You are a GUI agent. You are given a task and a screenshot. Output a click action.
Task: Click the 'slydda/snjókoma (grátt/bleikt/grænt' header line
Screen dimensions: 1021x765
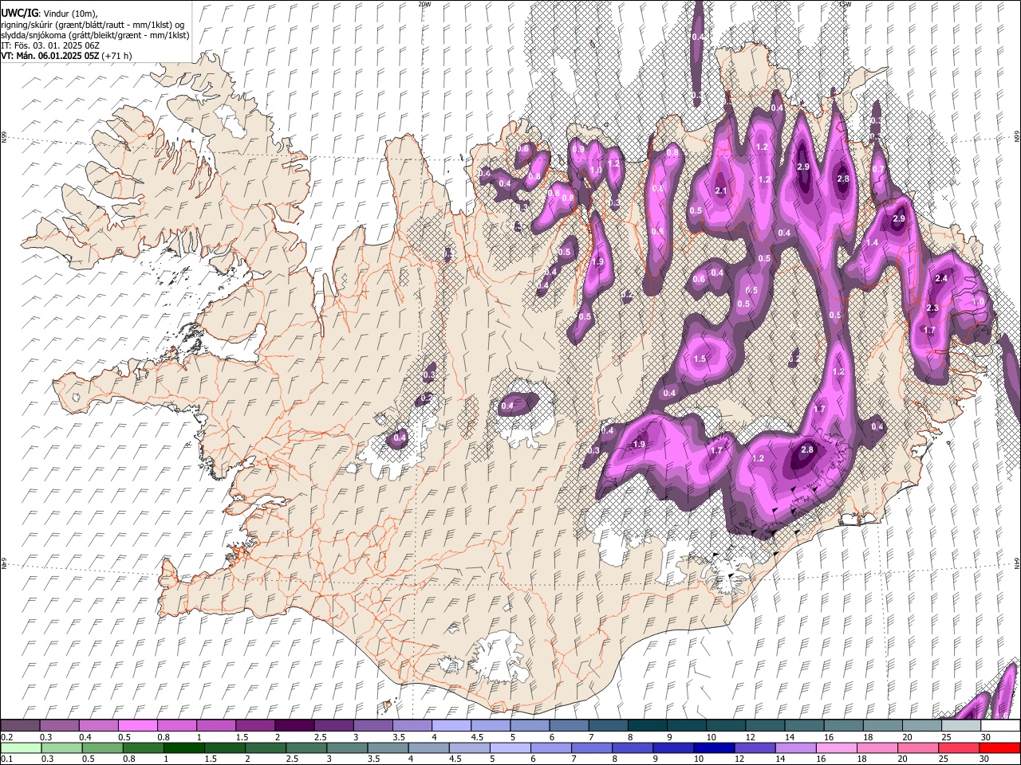[95, 35]
